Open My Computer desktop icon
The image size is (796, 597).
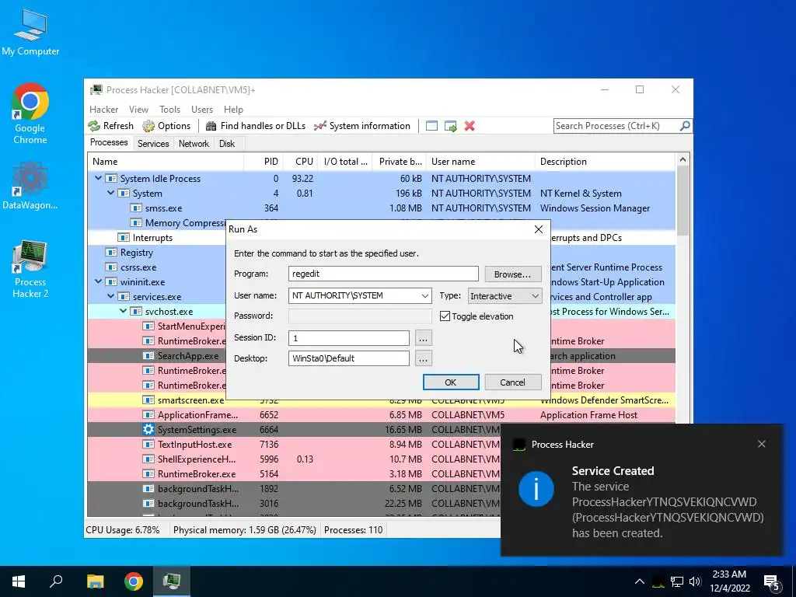coord(30,31)
